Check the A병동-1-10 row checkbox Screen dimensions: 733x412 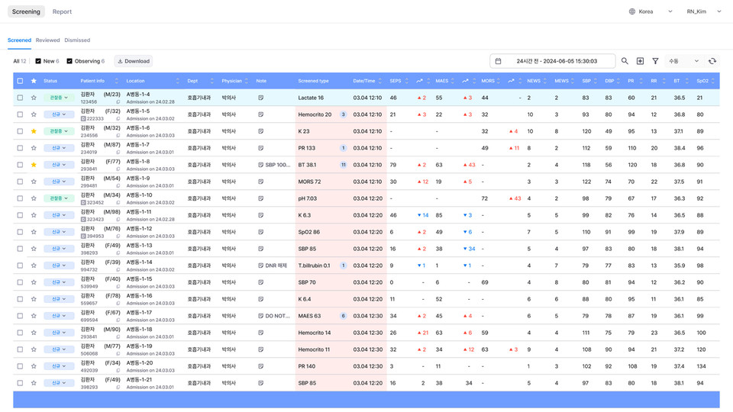[20, 198]
